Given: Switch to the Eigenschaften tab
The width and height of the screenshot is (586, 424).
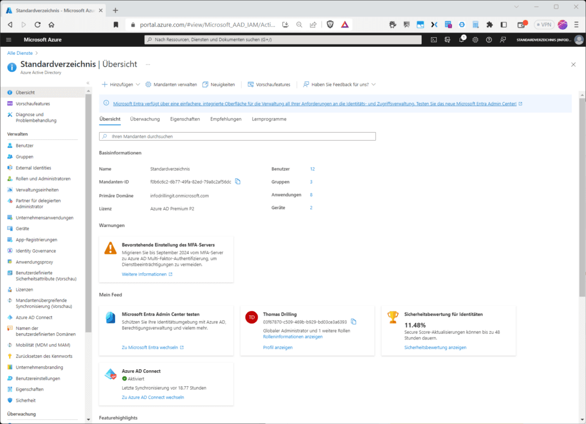Looking at the screenshot, I should (x=185, y=119).
